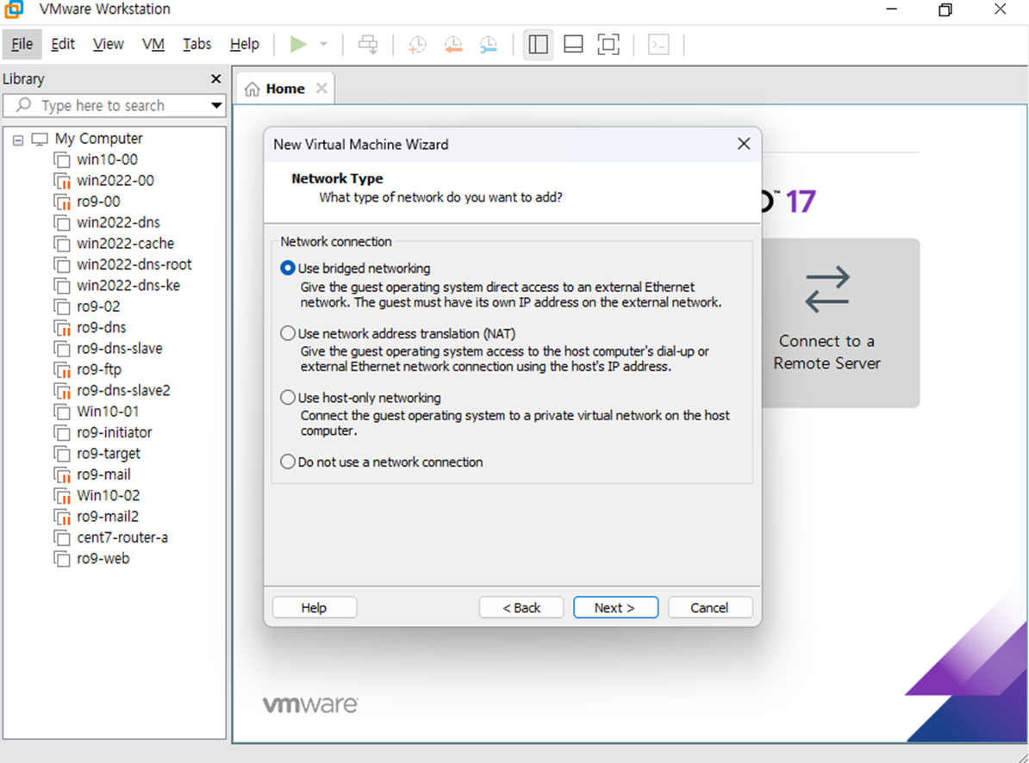1029x763 pixels.
Task: Click the ro9-02 VM icon
Action: (62, 307)
